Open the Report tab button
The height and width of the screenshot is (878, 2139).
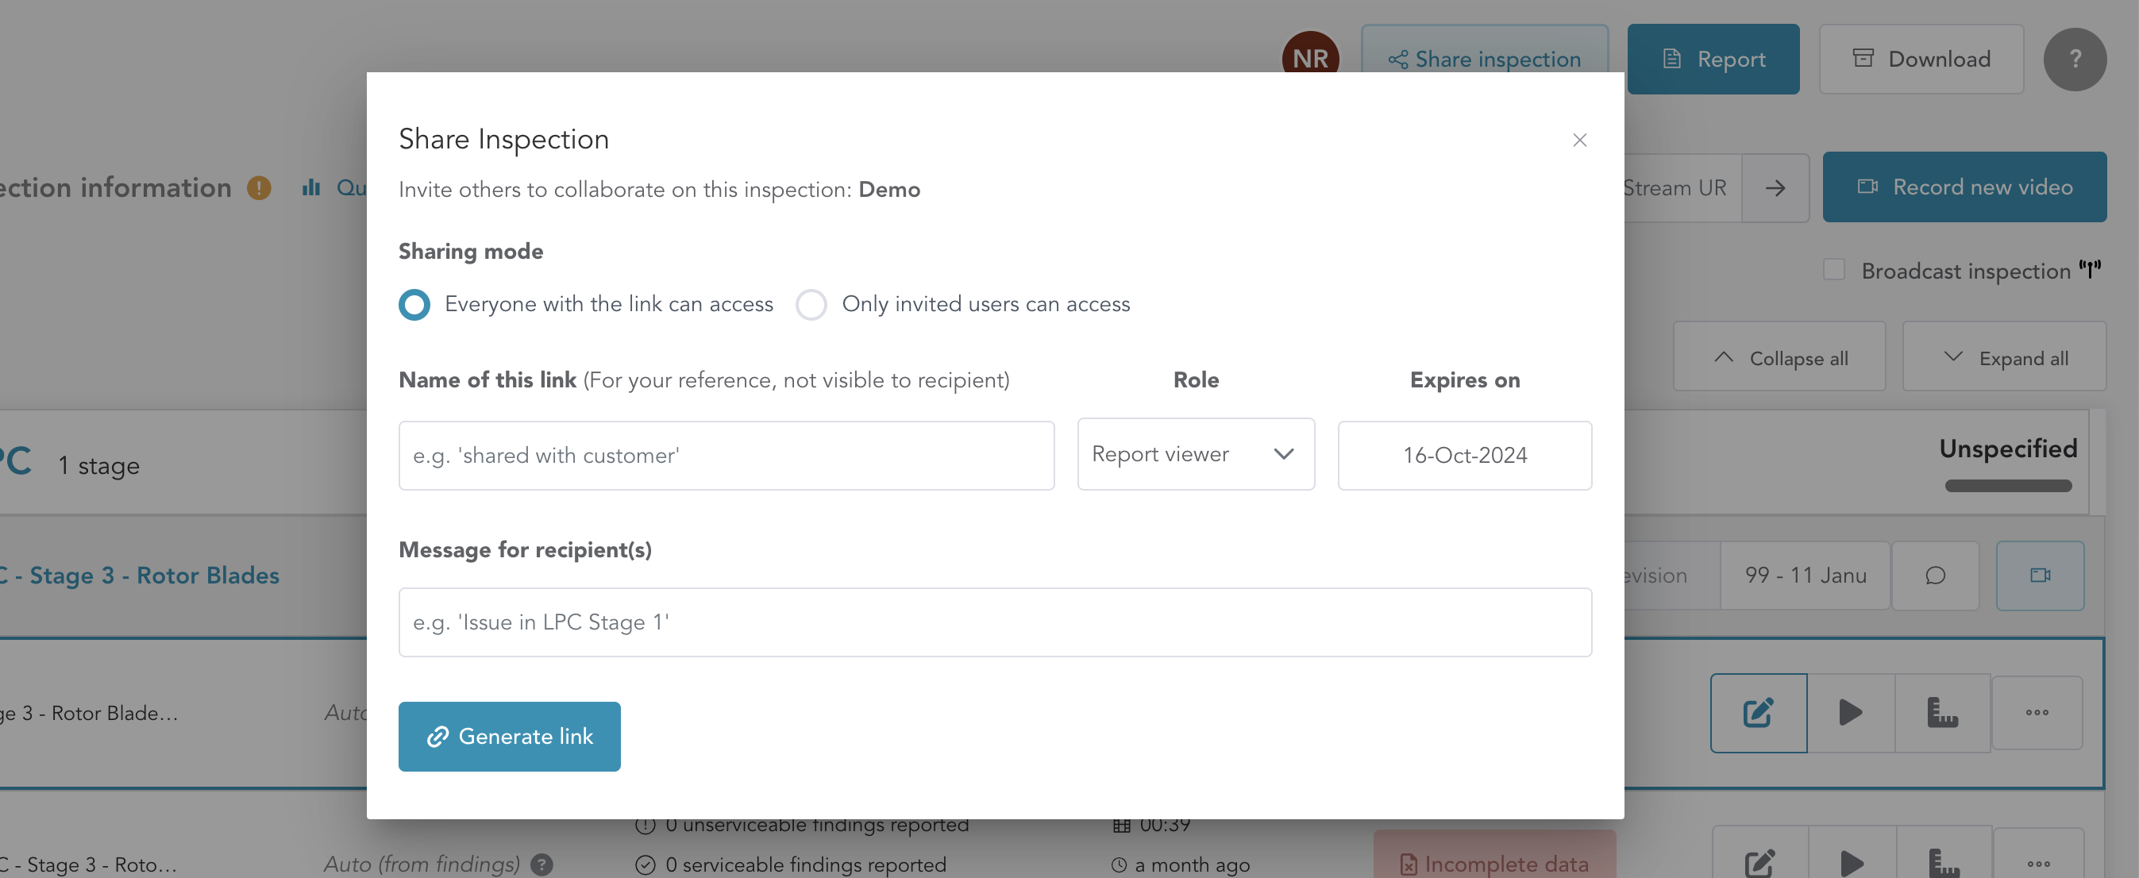tap(1712, 59)
